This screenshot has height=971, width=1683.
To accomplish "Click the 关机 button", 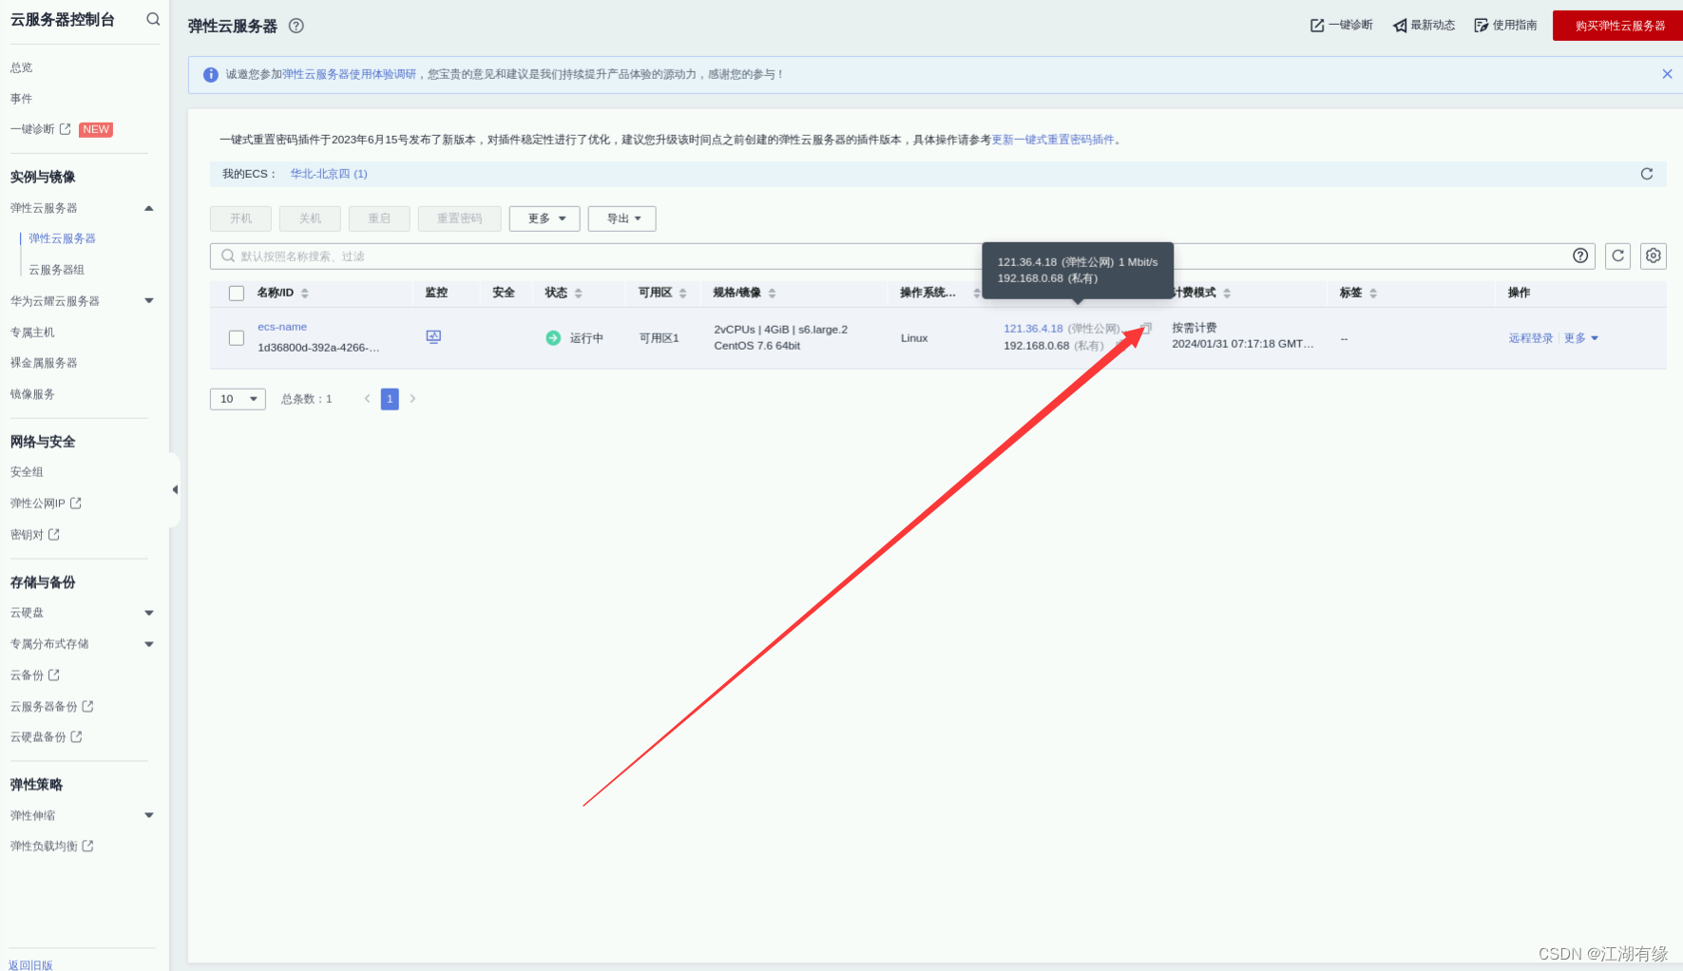I will click(310, 219).
